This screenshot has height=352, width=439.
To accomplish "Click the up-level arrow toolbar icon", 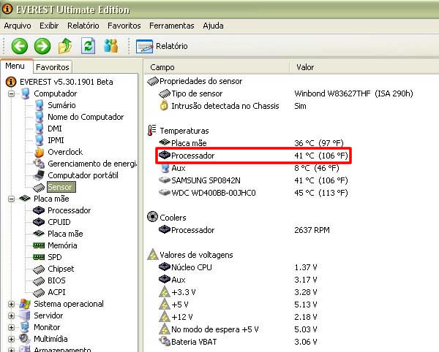I will point(65,46).
